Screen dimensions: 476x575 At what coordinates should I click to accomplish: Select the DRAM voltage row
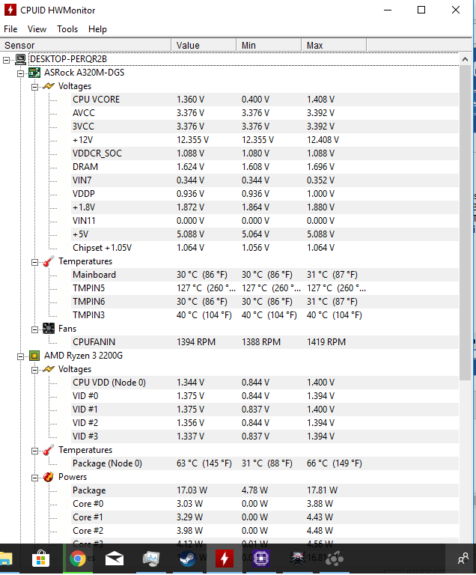tap(264, 167)
